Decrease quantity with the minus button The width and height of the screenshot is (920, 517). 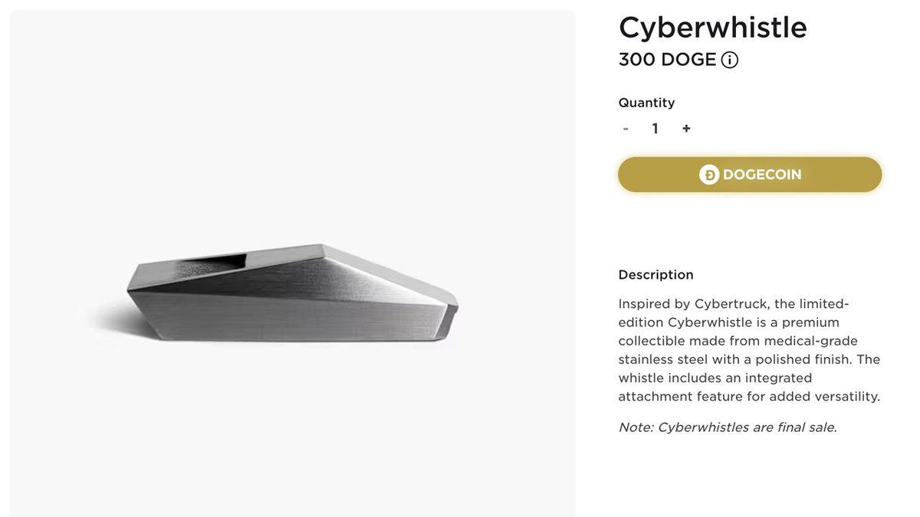click(x=626, y=129)
